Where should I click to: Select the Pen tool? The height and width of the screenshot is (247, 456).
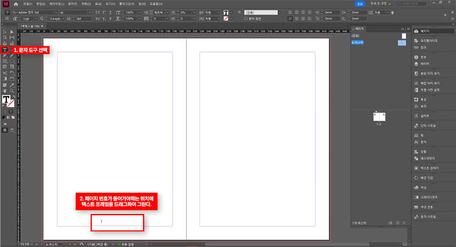5,56
